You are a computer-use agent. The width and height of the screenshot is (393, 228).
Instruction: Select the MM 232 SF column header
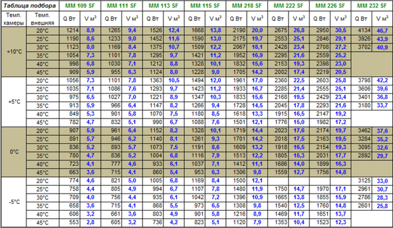click(x=372, y=6)
